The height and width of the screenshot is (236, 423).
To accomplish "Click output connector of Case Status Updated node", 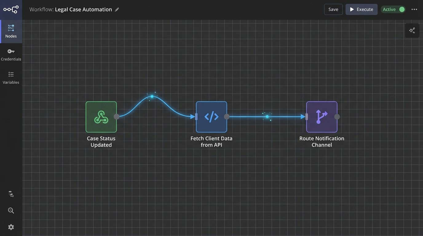I will point(117,116).
